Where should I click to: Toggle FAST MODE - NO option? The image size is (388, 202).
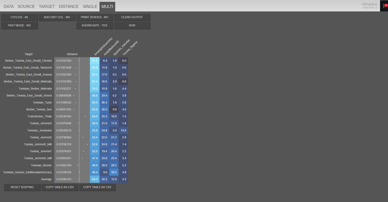tap(19, 25)
